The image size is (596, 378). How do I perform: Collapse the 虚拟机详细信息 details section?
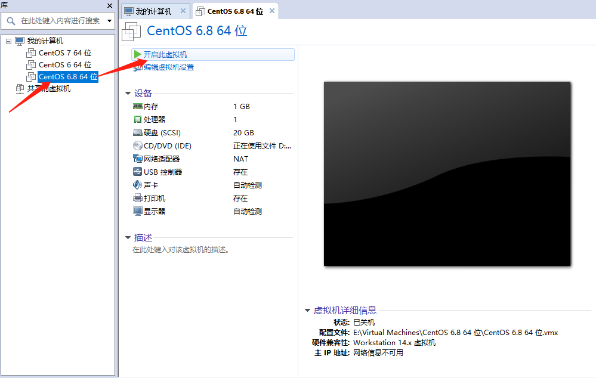(x=305, y=310)
